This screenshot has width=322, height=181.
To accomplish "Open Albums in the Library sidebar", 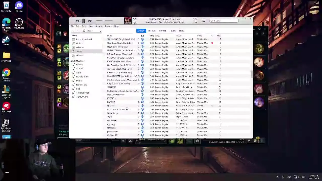I will point(80,47).
